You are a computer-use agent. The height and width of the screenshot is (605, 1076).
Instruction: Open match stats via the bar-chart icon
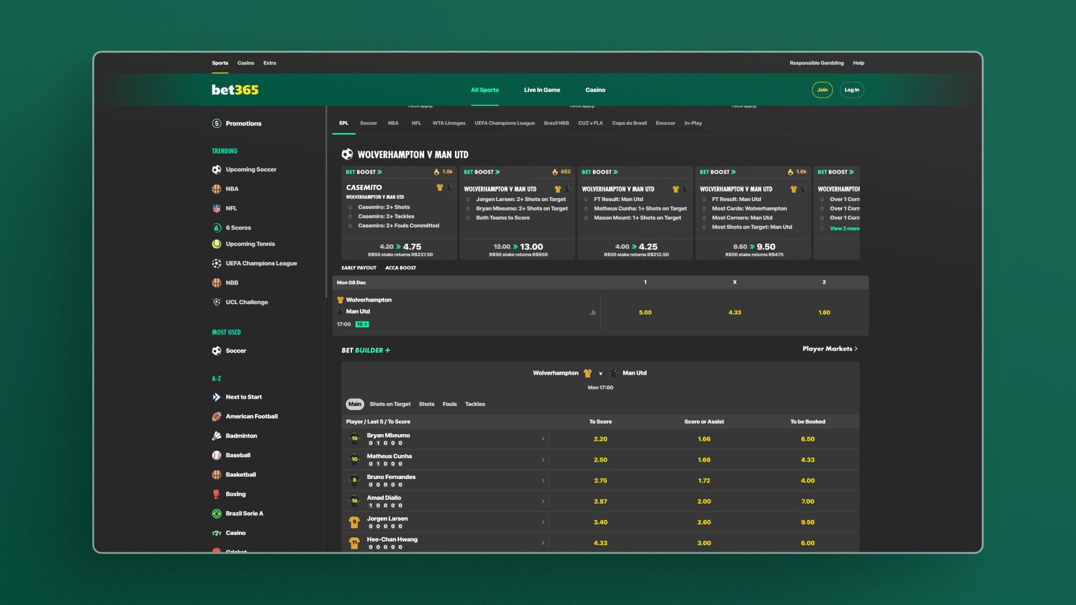[592, 312]
